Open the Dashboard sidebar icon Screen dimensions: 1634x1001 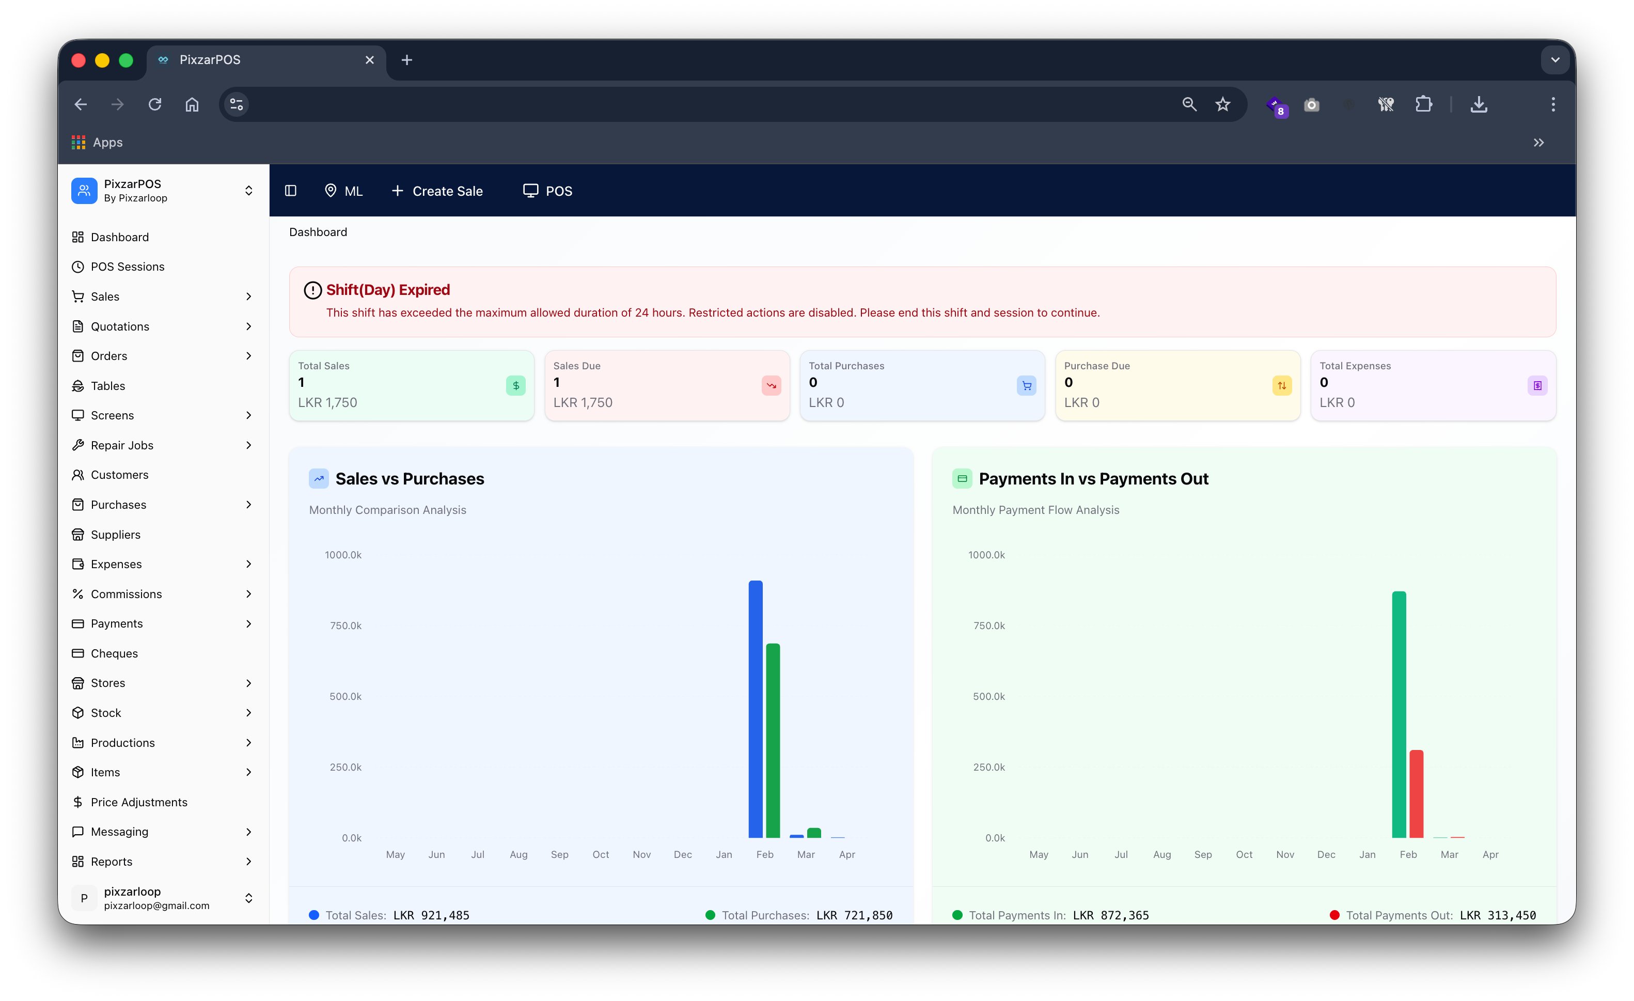point(78,237)
